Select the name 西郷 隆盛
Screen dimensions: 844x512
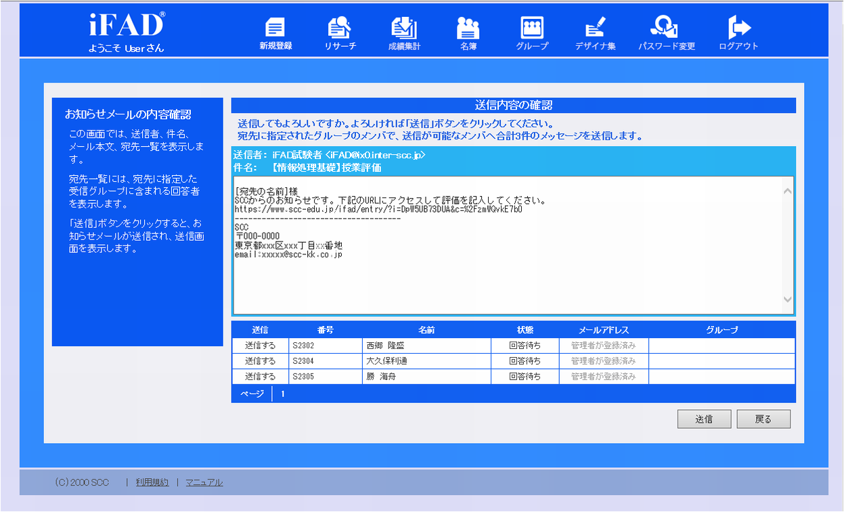pos(386,345)
